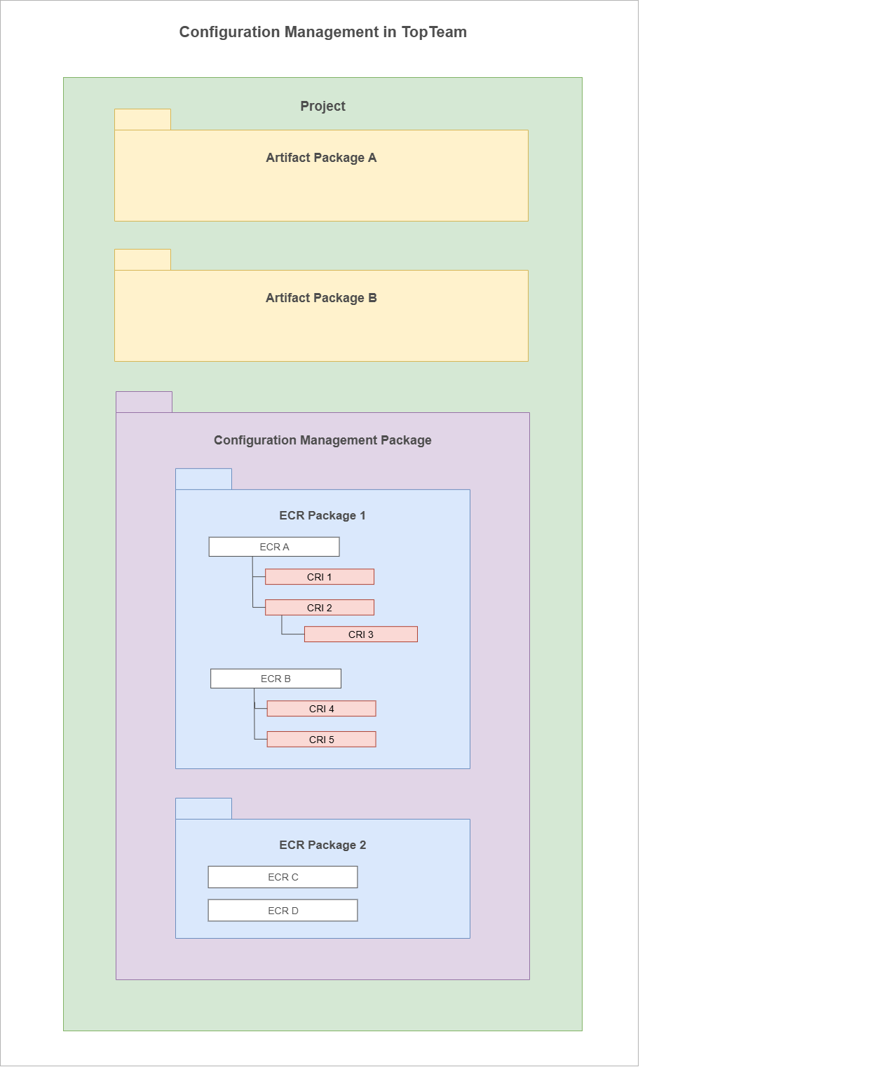Select the Artifact Package B label
Image resolution: width=870 pixels, height=1067 pixels.
(x=321, y=298)
